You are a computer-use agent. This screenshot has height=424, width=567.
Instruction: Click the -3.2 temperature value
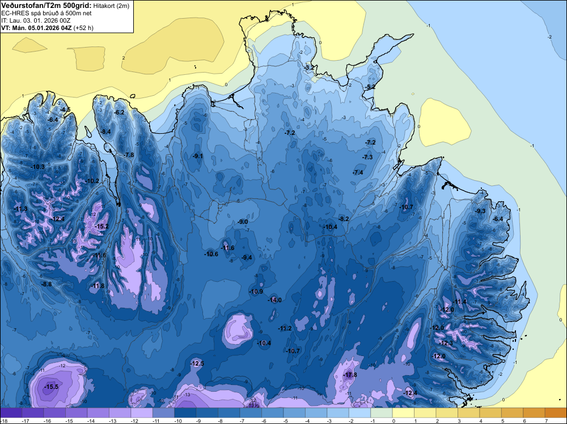point(309,67)
